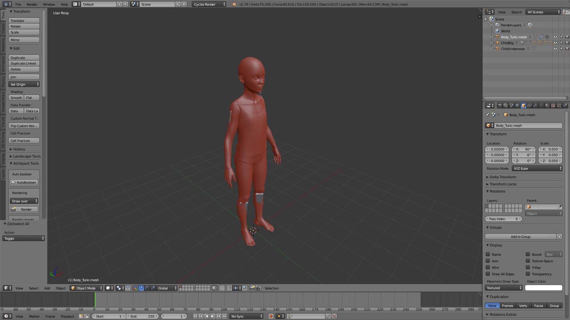Switch to the Physics tab in tool shelf

(x=3, y=81)
